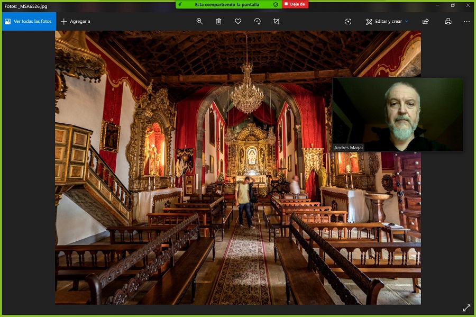Minimize the Fotos window
Image resolution: width=476 pixels, height=317 pixels.
coord(438,5)
